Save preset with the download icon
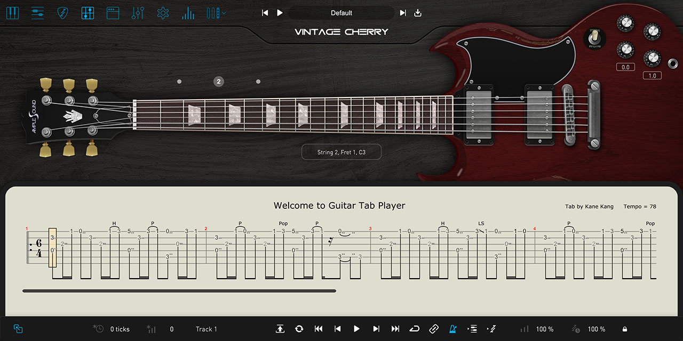Image resolution: width=683 pixels, height=341 pixels. pyautogui.click(x=418, y=13)
